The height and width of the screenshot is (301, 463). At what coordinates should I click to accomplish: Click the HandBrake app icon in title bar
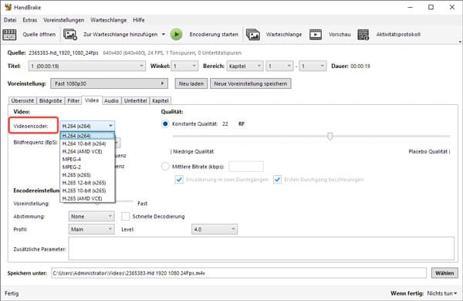[x=8, y=7]
